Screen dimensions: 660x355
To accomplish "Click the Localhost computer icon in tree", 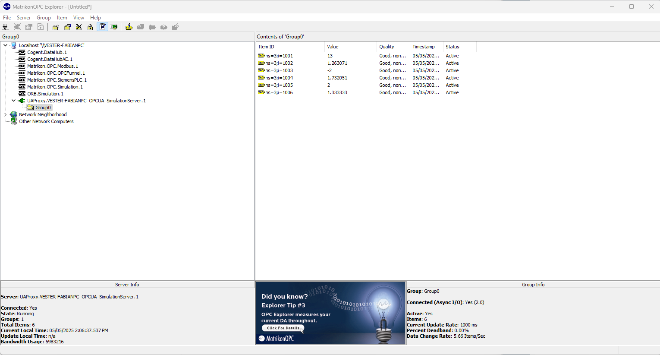I will tap(14, 45).
